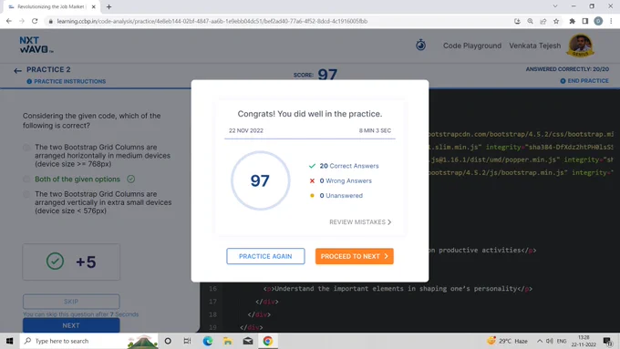Close the Revolutionizing the Job Market tab

coord(94,6)
